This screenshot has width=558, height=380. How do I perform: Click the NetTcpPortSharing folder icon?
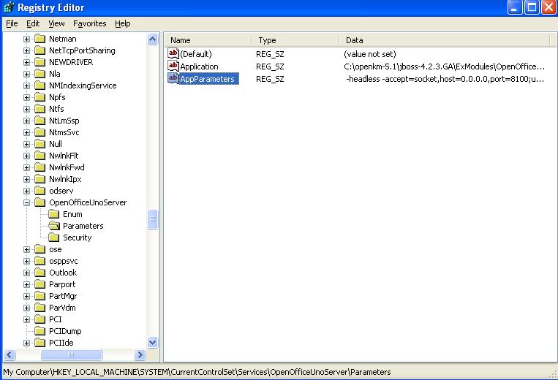(x=39, y=50)
